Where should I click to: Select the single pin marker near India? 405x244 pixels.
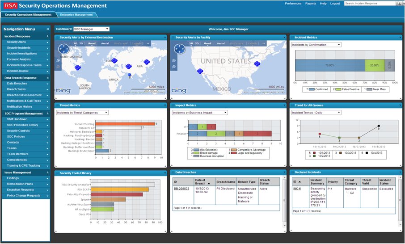tap(129, 76)
